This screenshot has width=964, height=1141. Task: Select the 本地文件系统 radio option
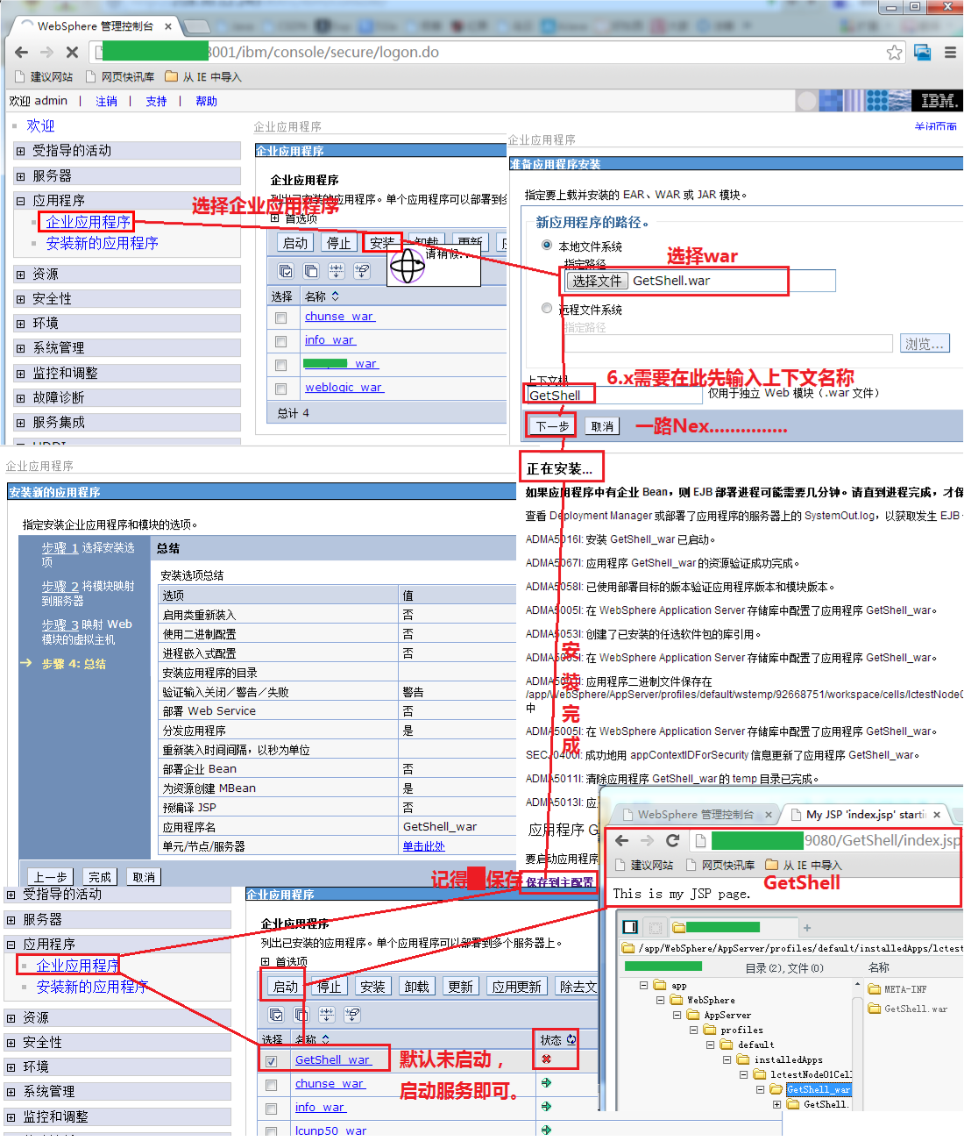[547, 246]
